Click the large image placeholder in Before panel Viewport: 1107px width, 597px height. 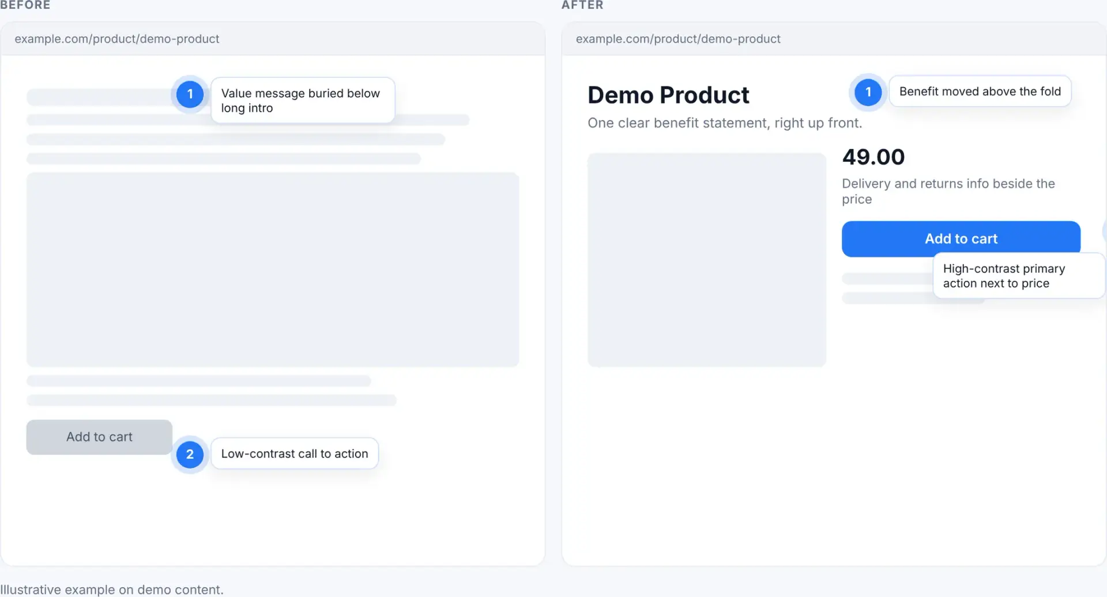point(273,270)
